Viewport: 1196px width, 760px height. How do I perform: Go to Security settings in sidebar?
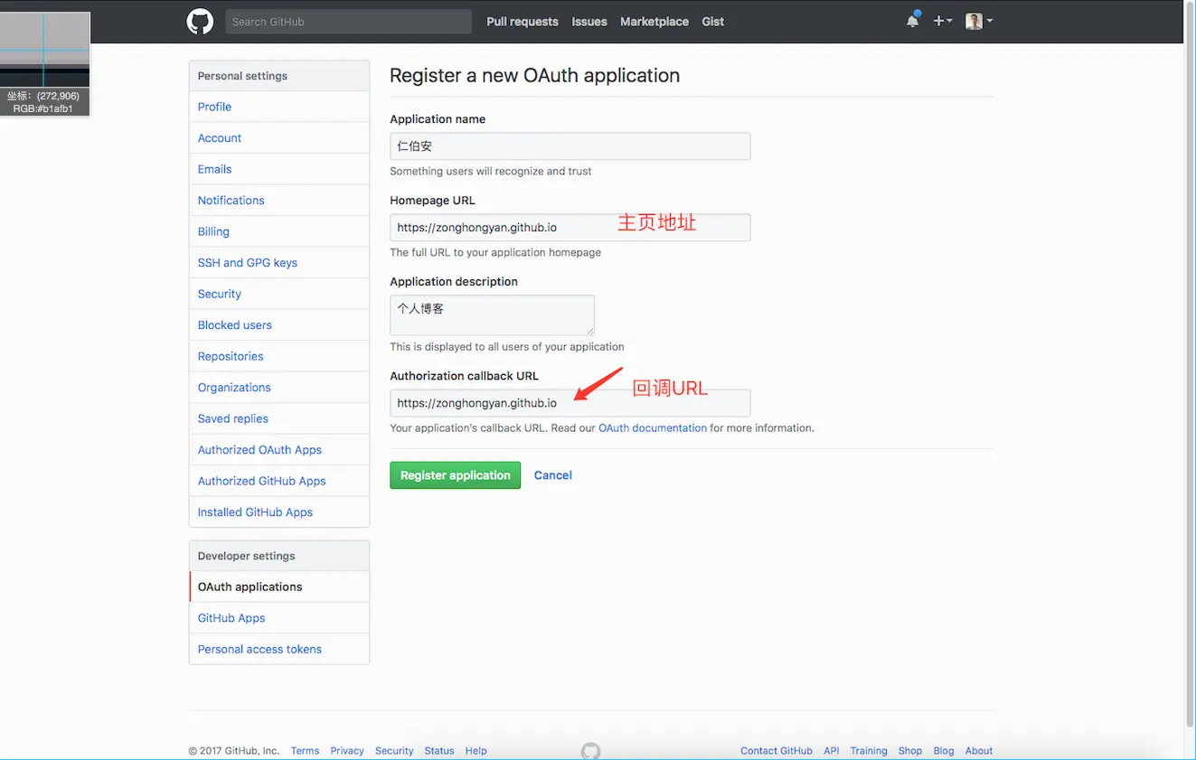pos(278,294)
